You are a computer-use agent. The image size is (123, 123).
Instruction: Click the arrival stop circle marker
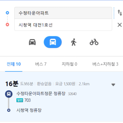pos(9,110)
